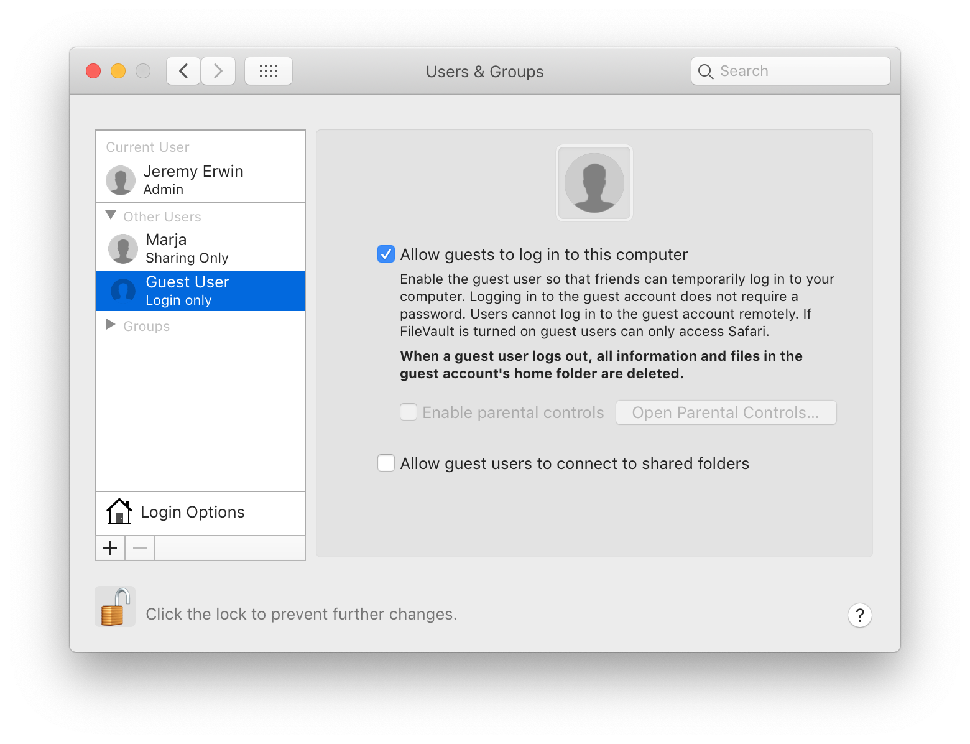Click the back navigation arrow
Screen dimensions: 970x744
click(x=183, y=71)
